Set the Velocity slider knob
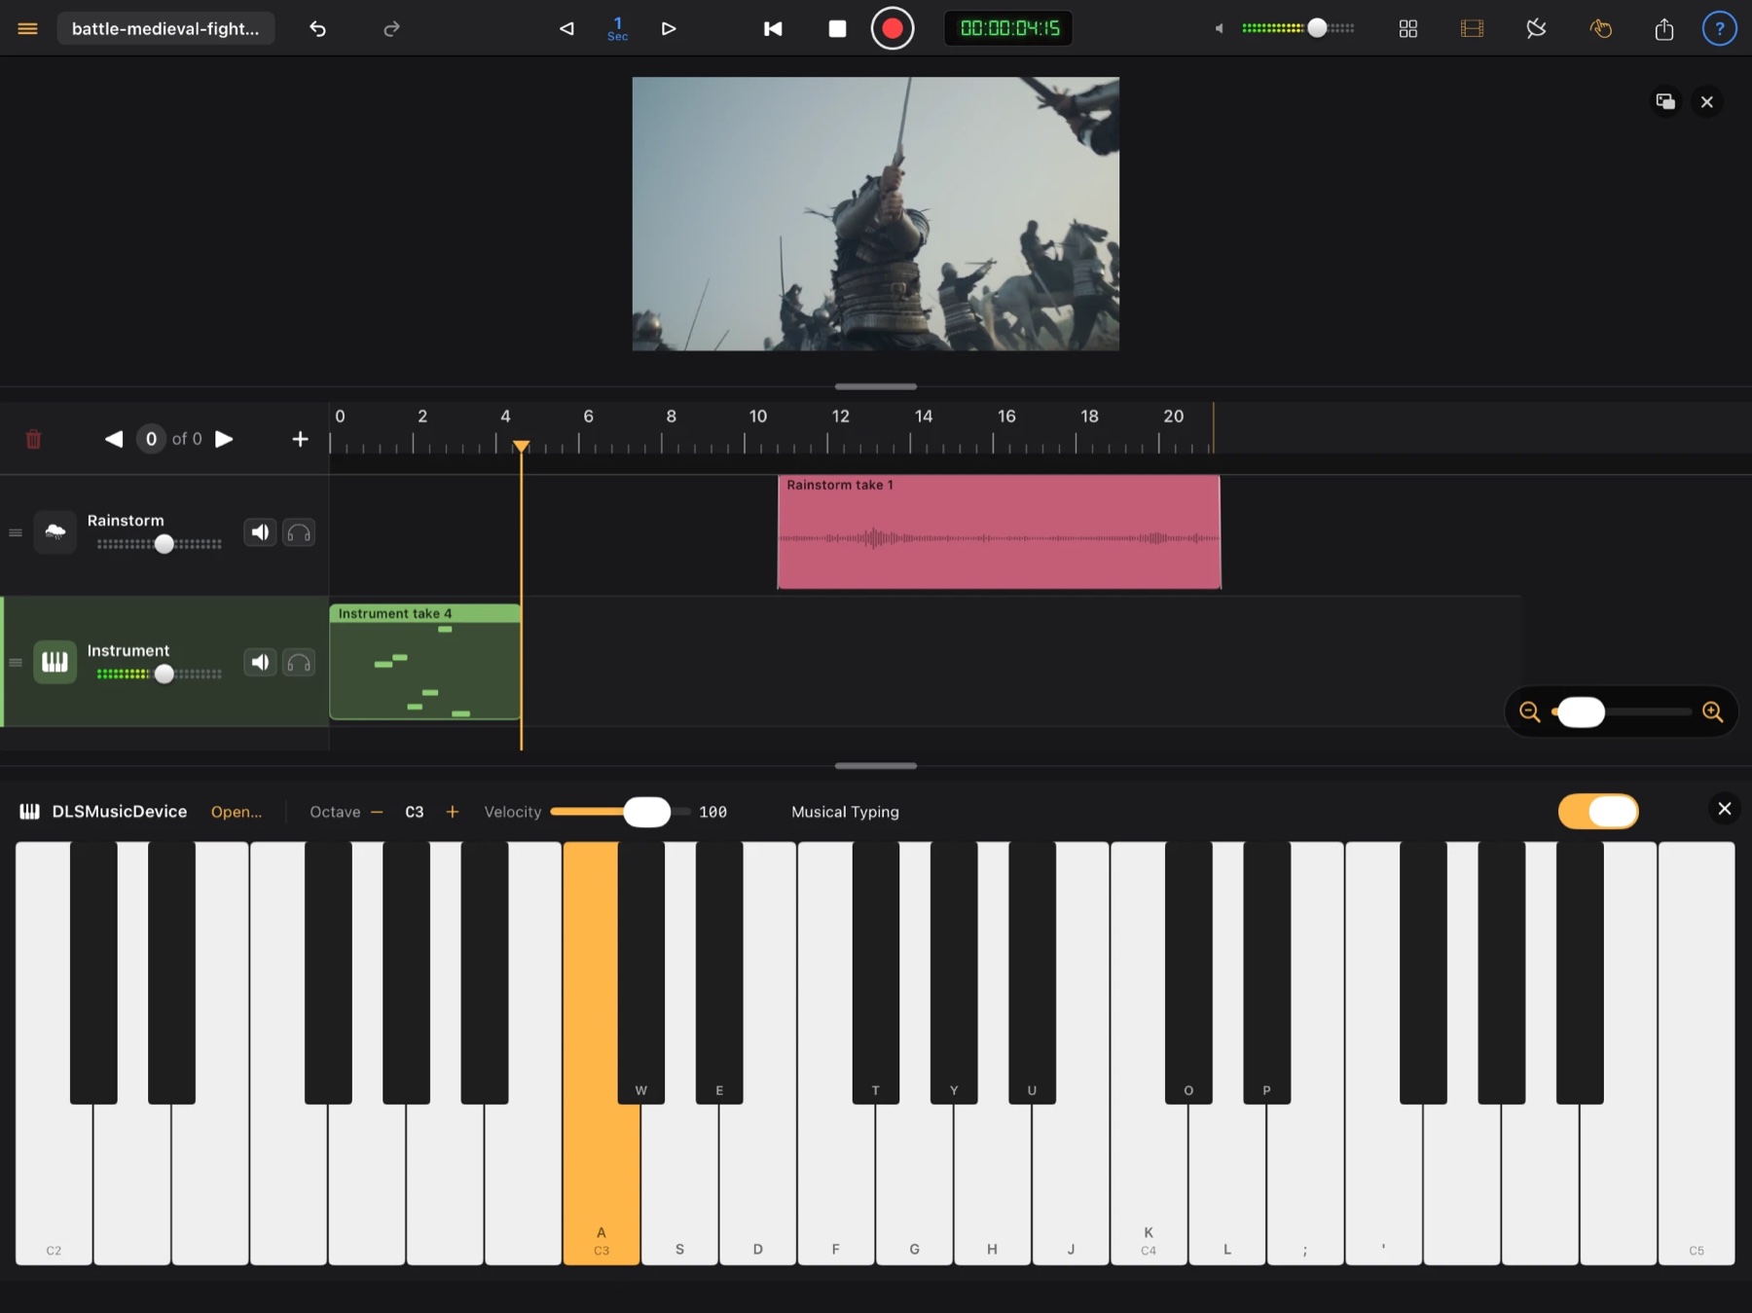 [646, 812]
